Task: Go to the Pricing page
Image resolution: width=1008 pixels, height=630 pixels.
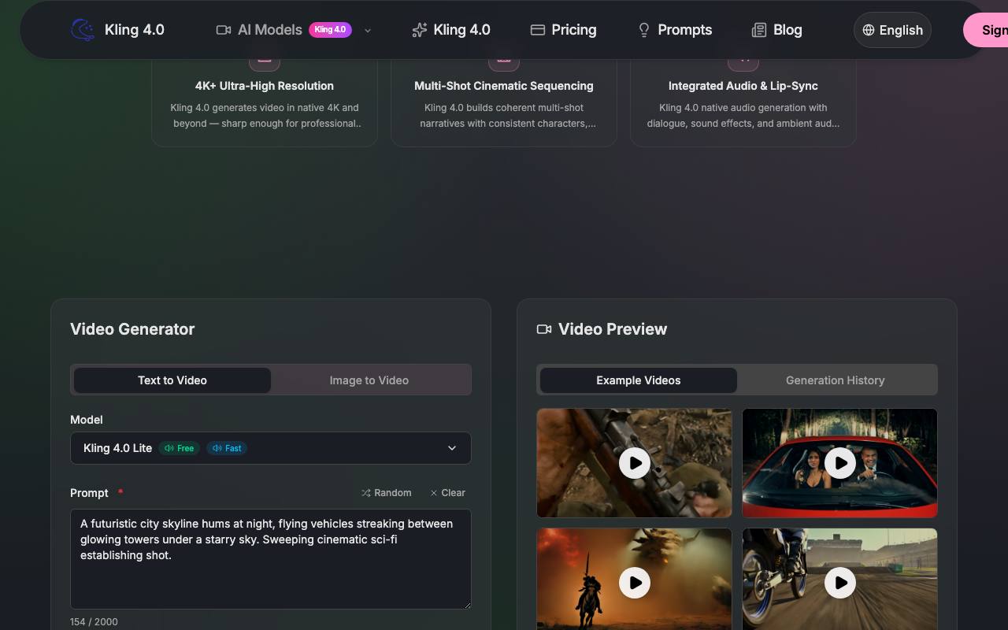Action: 564,30
